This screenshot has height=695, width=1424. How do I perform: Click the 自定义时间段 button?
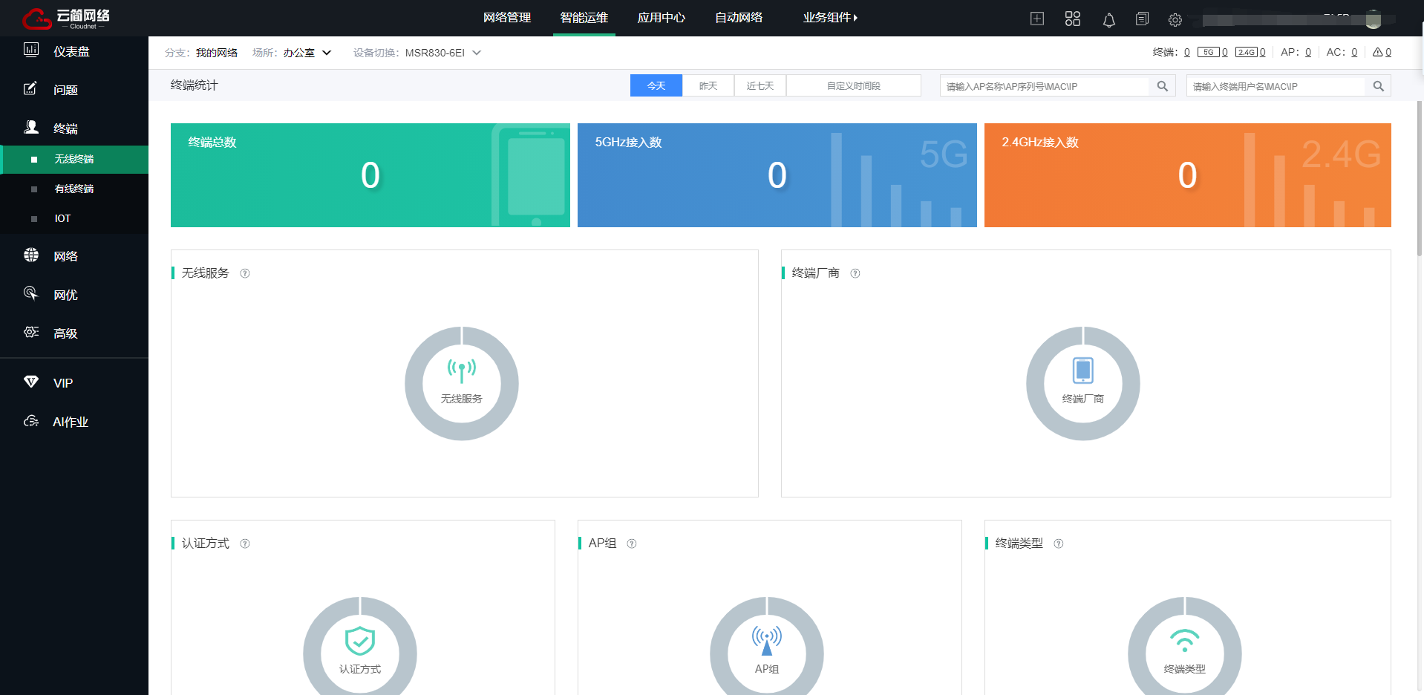854,86
